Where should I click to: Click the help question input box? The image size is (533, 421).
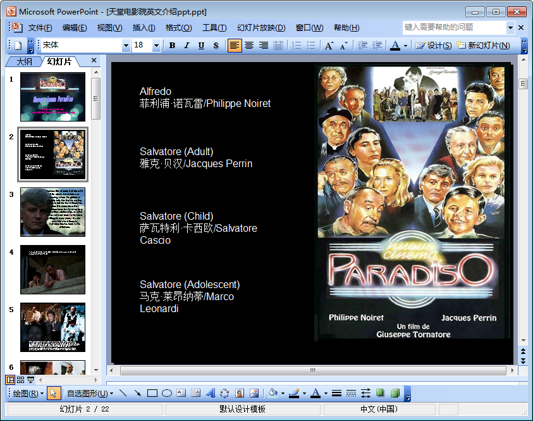(x=455, y=27)
